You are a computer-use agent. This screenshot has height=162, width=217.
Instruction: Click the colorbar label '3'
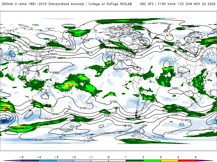click(161, 157)
